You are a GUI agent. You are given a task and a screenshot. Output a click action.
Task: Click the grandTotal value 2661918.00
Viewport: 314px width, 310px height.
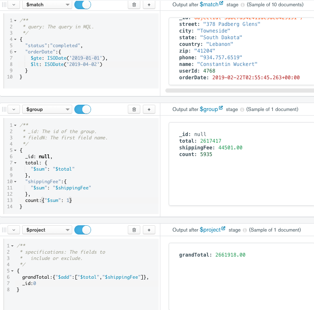point(230,255)
